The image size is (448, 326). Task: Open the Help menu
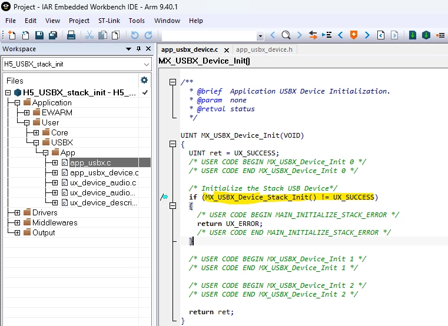click(195, 21)
